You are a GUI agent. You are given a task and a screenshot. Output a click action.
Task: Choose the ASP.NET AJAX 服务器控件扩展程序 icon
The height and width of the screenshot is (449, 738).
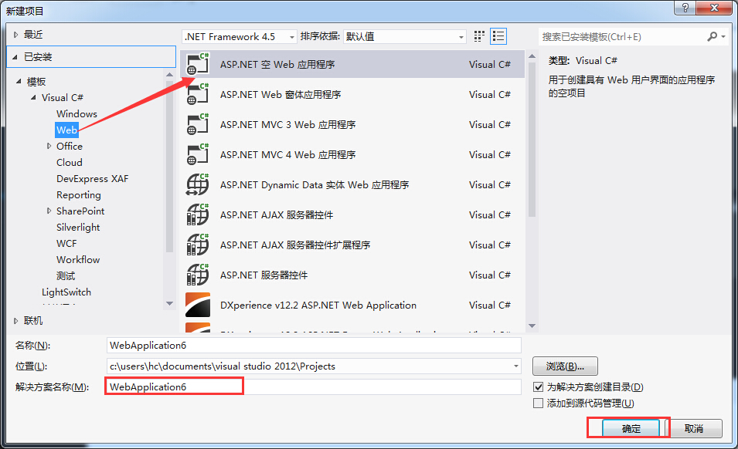(x=198, y=245)
